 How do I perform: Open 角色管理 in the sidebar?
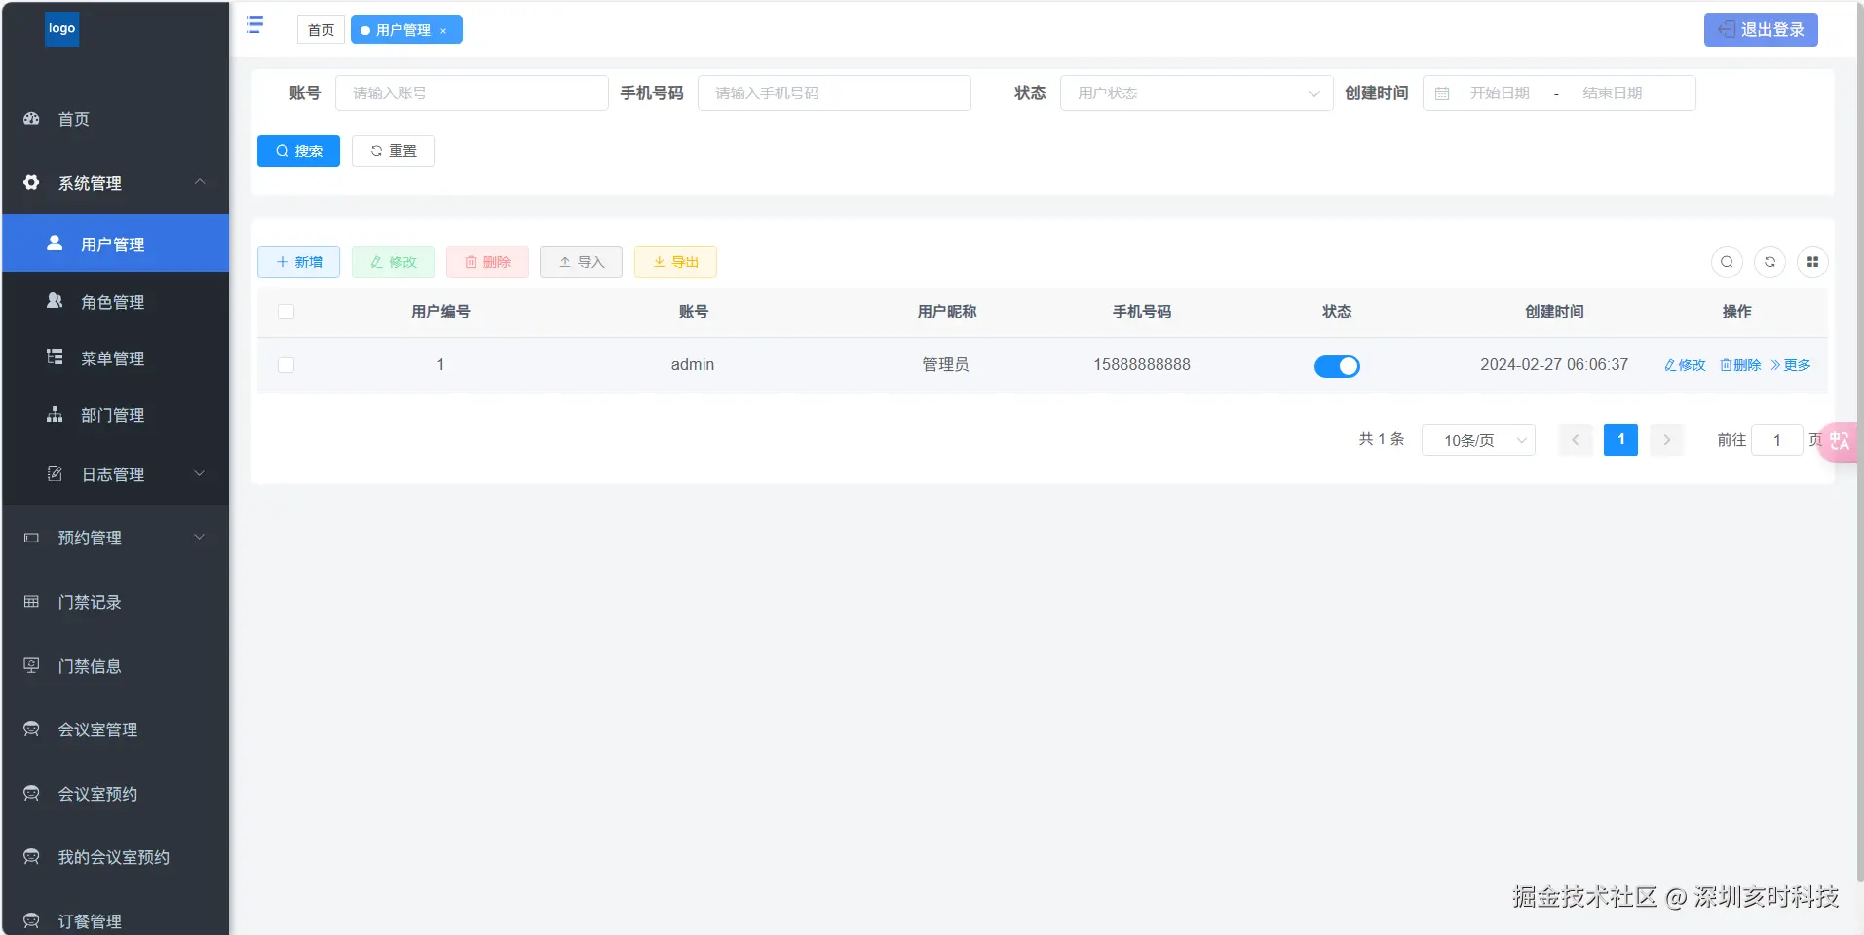(x=115, y=302)
